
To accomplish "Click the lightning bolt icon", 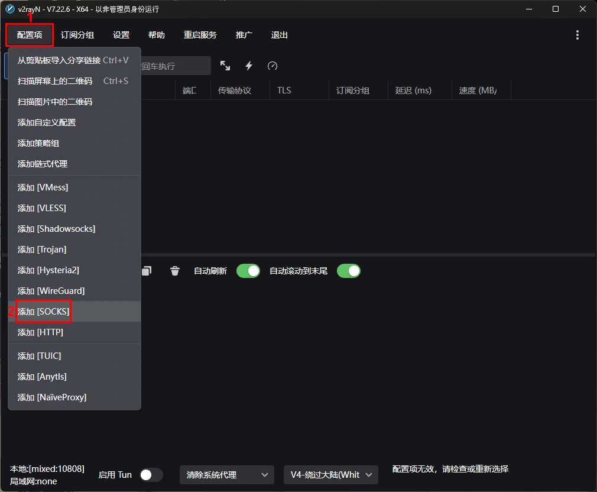I will click(x=249, y=66).
